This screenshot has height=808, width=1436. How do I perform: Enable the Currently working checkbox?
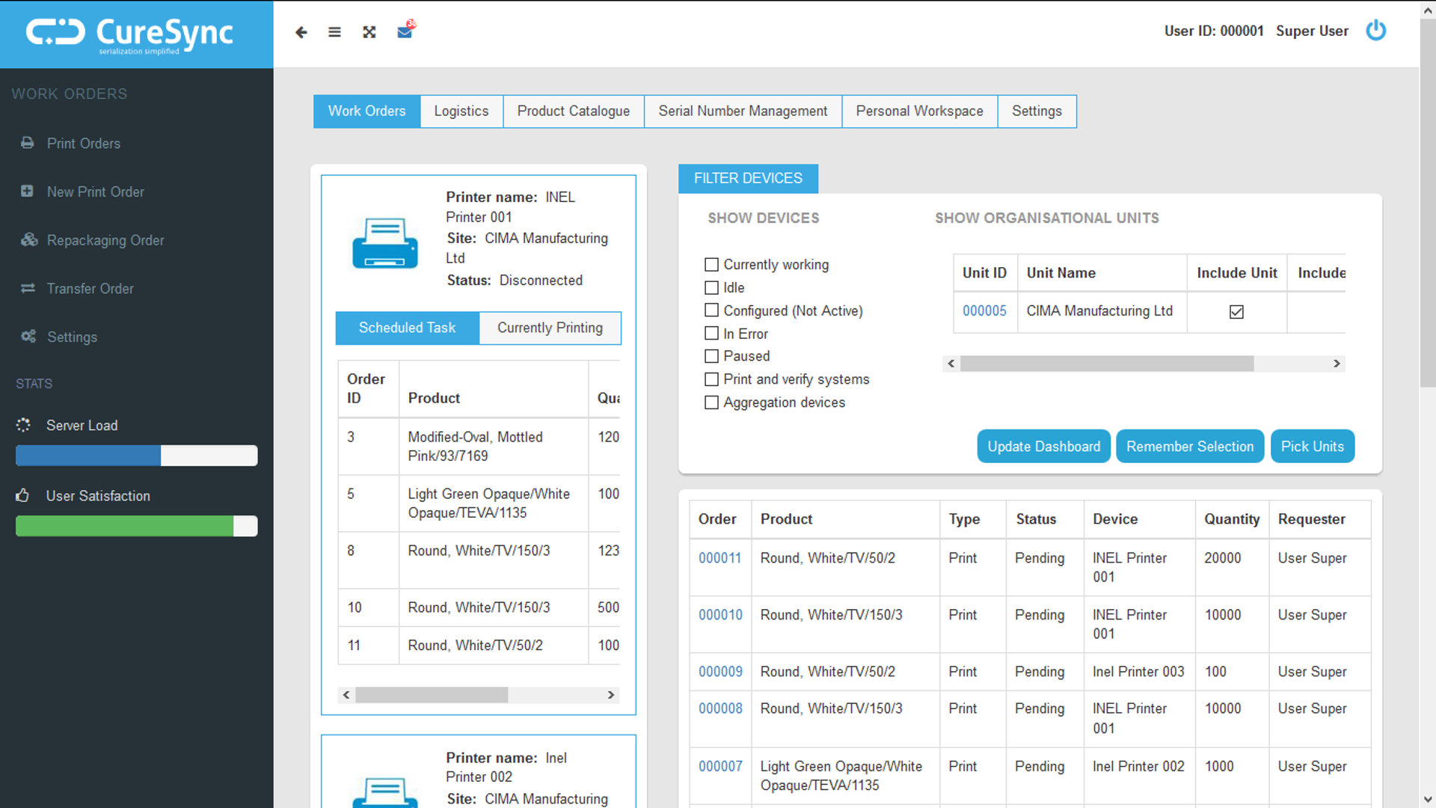pos(711,265)
